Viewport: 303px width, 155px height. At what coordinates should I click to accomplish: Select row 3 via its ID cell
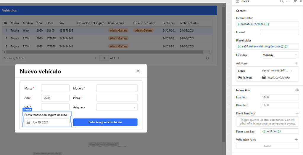[6, 47]
